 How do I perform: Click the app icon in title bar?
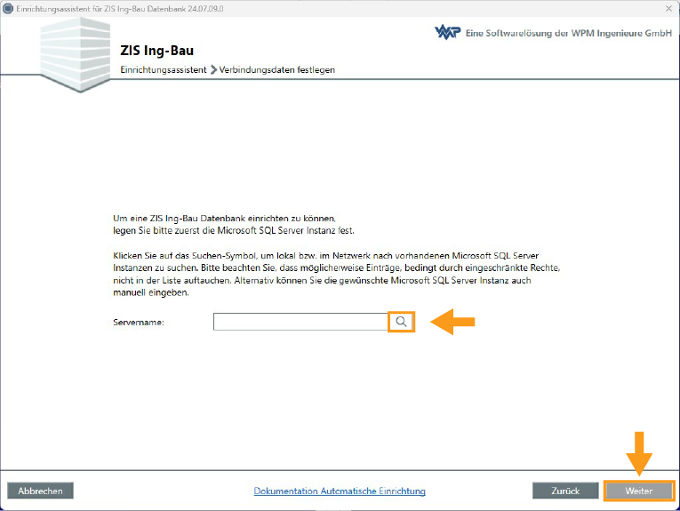click(x=8, y=7)
